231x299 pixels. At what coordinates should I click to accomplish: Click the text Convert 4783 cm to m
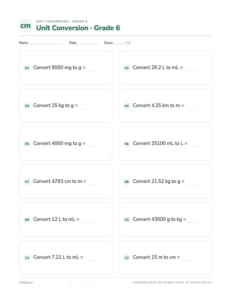[x=57, y=181]
